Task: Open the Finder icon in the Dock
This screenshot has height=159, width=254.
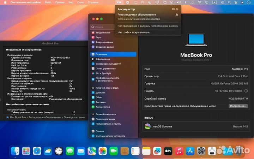Action: coord(15,151)
